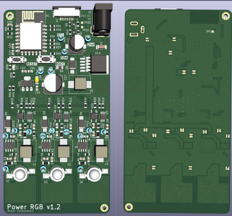
Task: Click the Power RGB v1.2 silkscreen text
Action: pos(34,207)
